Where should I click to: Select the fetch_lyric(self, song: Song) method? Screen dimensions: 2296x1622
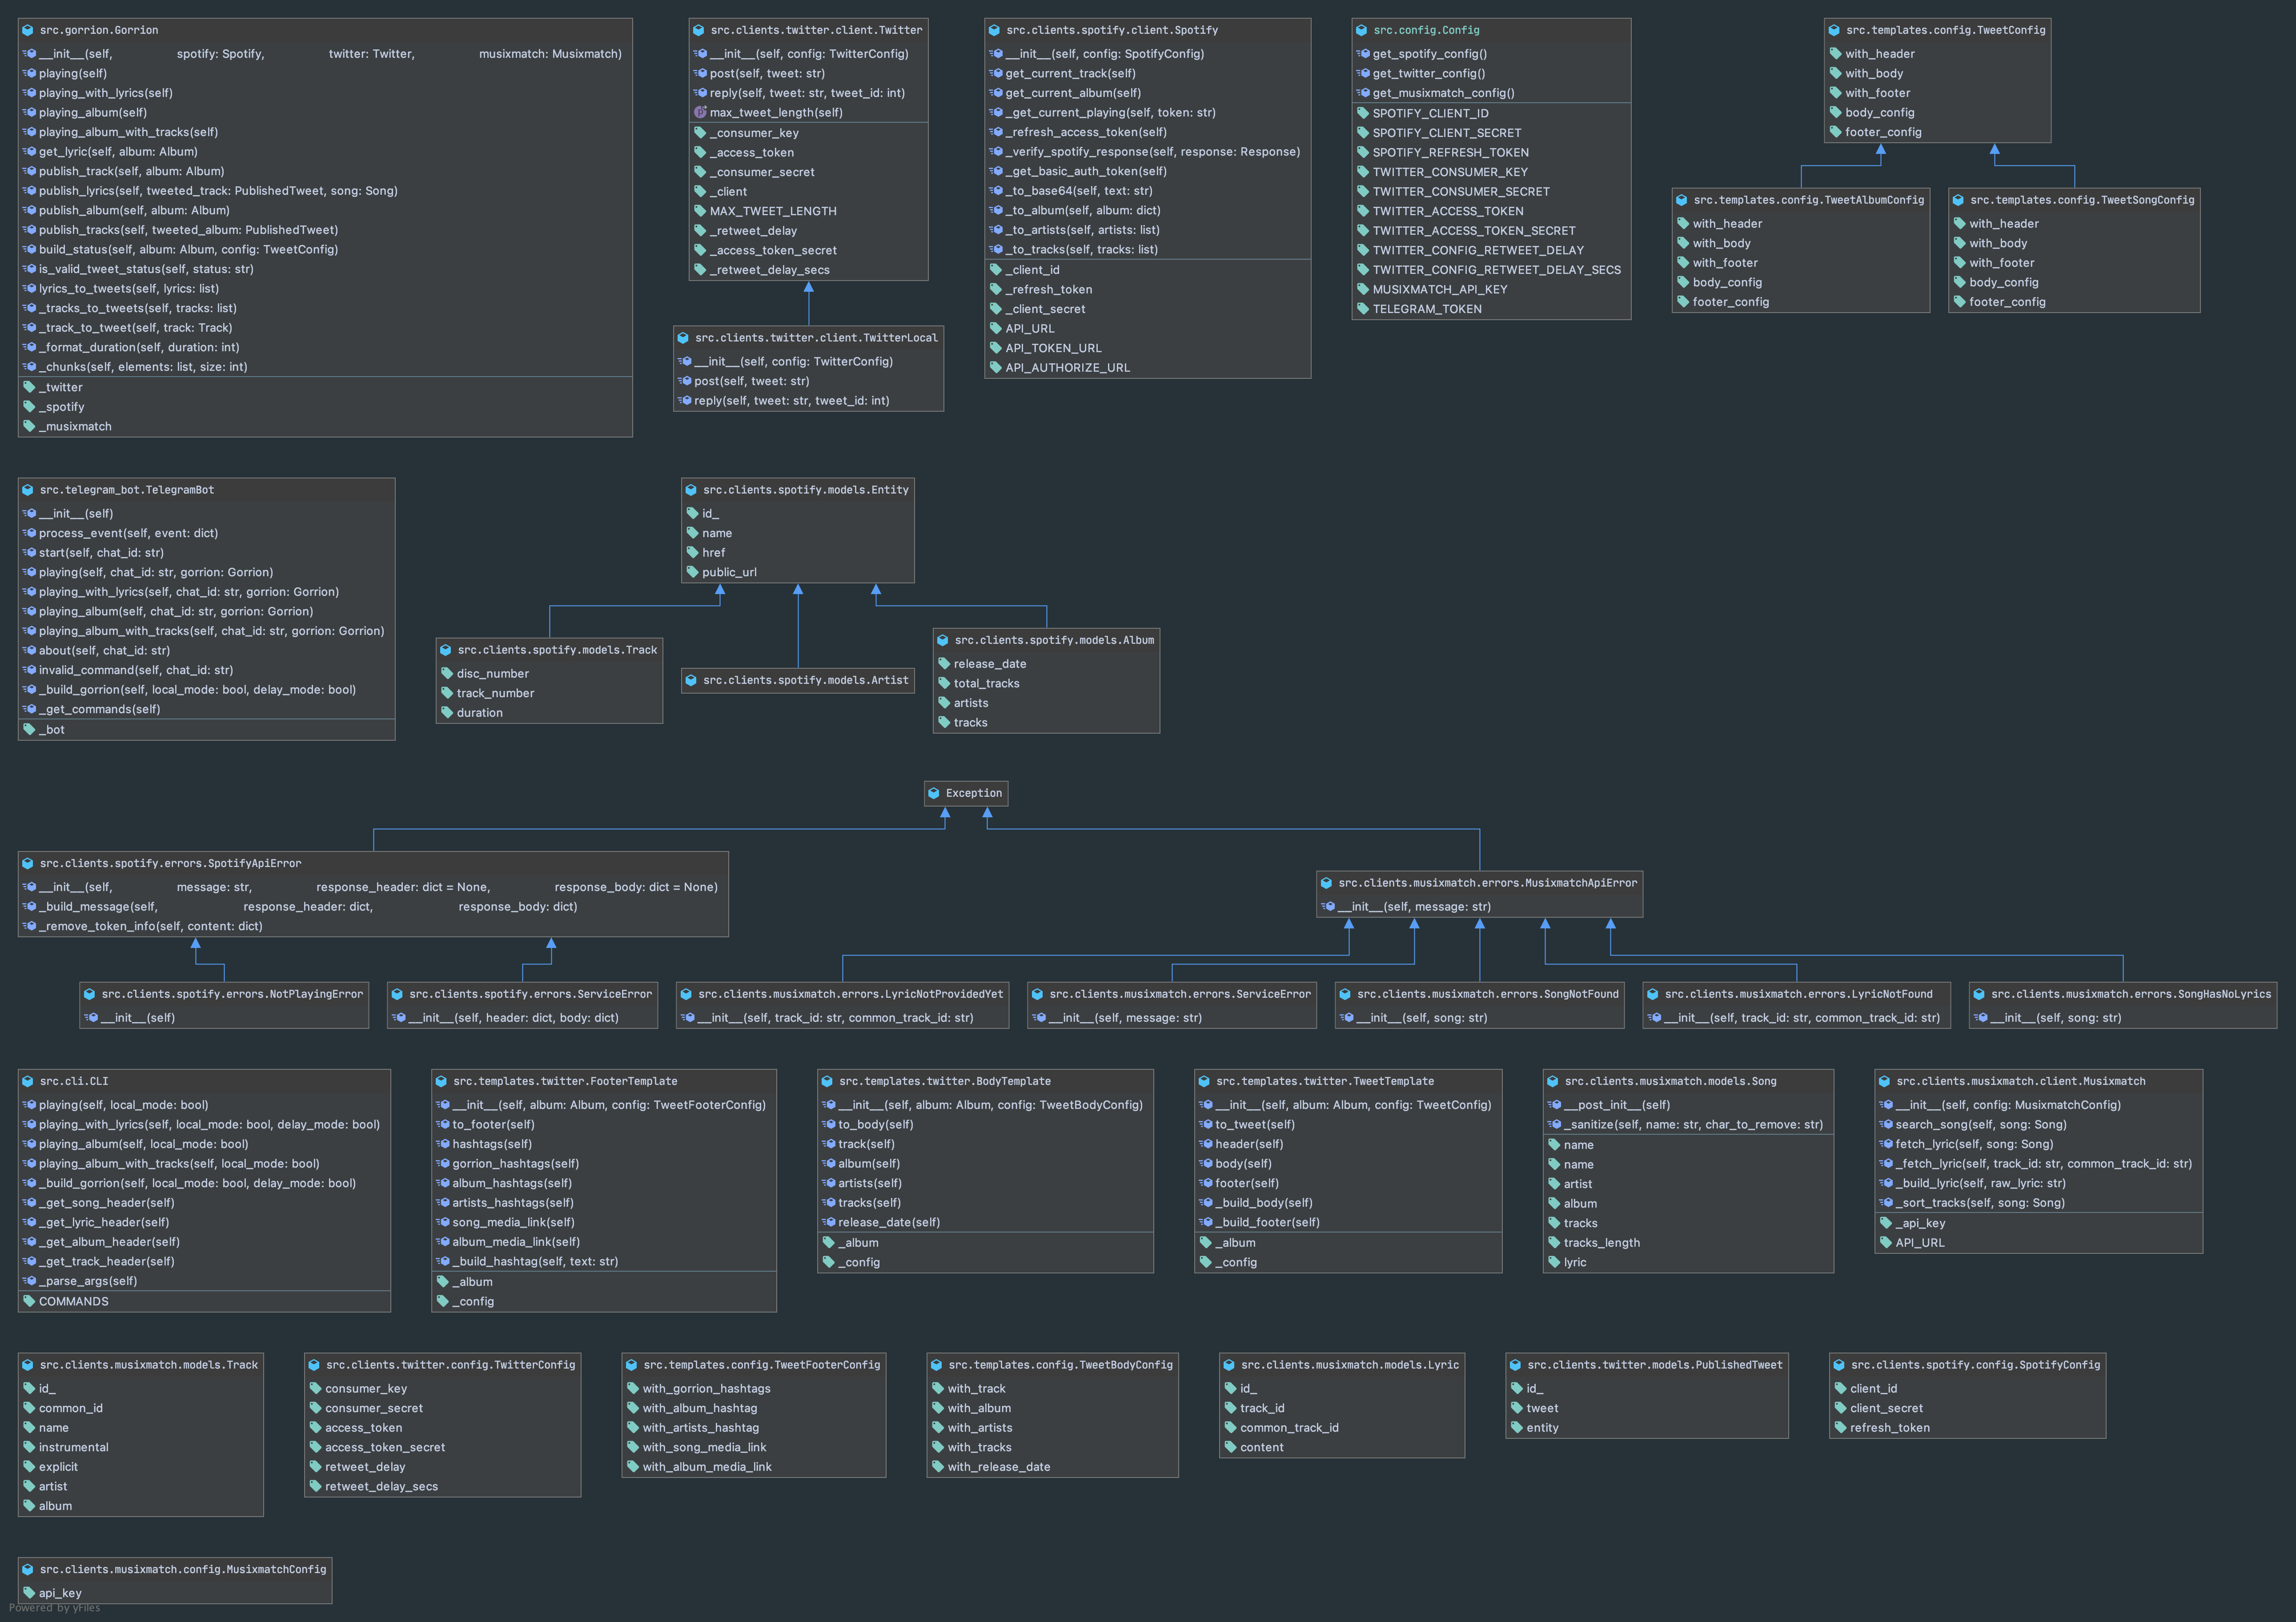(x=1974, y=1144)
